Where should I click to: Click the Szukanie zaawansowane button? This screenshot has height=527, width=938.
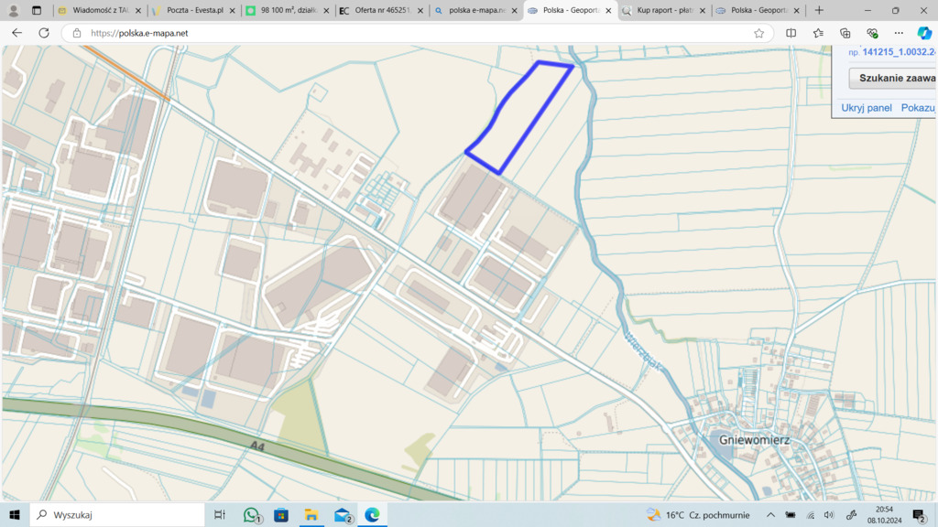click(x=896, y=79)
